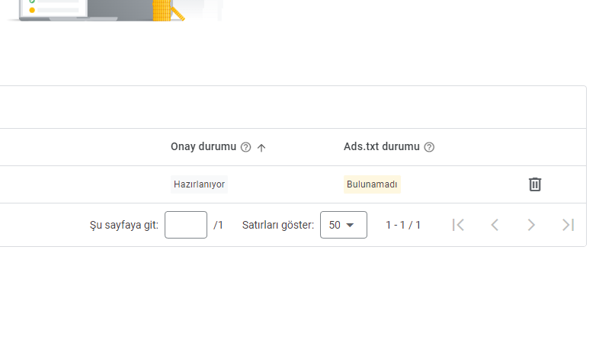
Task: Click the Şu sayfaya git label
Action: (123, 225)
